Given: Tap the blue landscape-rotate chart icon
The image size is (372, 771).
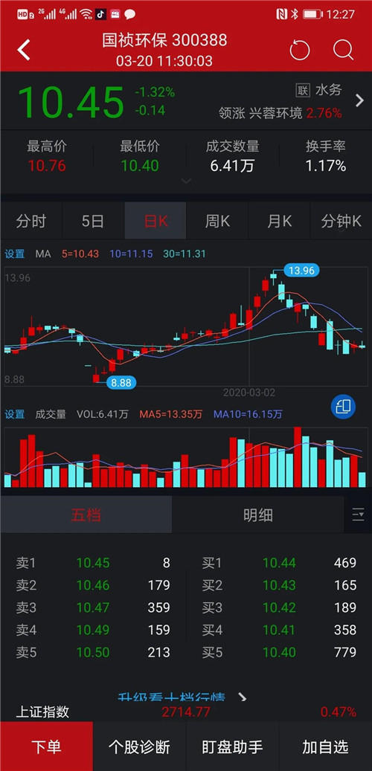Looking at the screenshot, I should [343, 407].
